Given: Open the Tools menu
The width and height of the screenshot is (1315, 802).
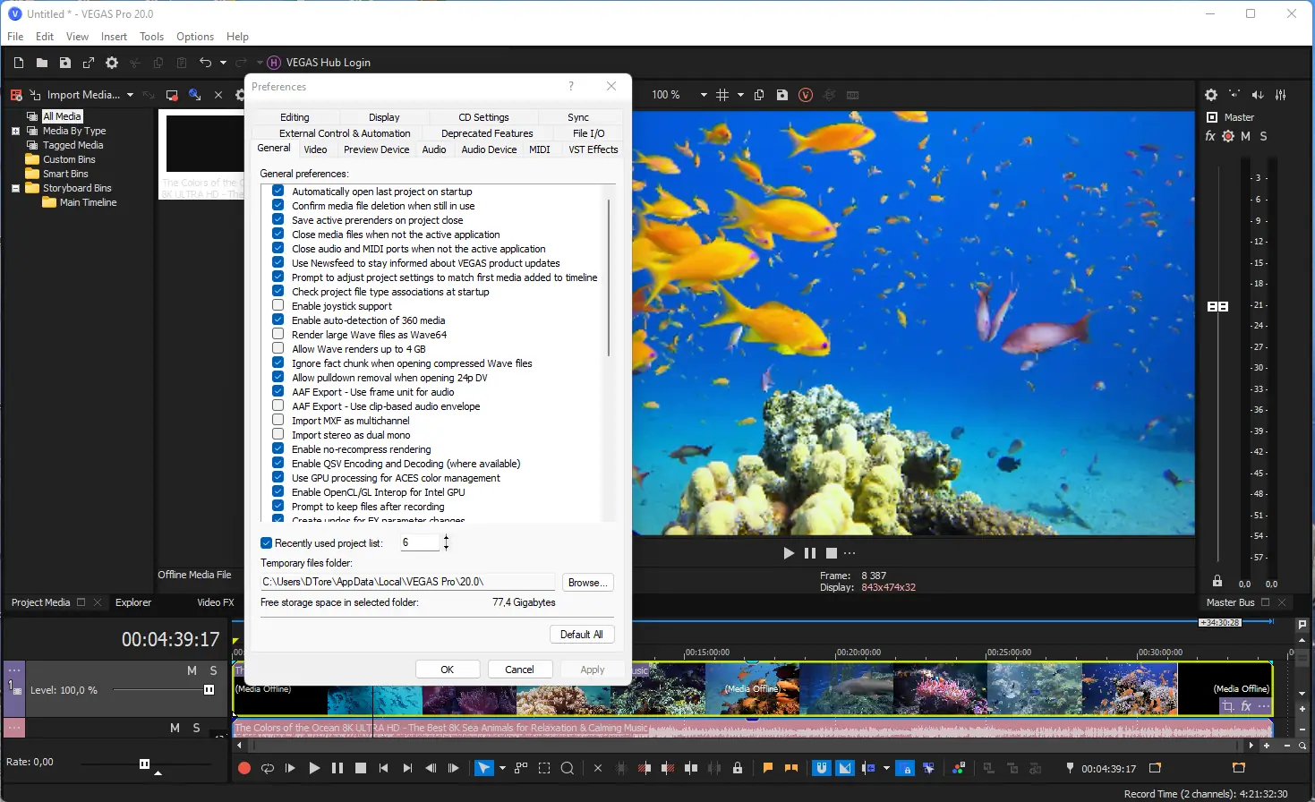Looking at the screenshot, I should pos(151,37).
